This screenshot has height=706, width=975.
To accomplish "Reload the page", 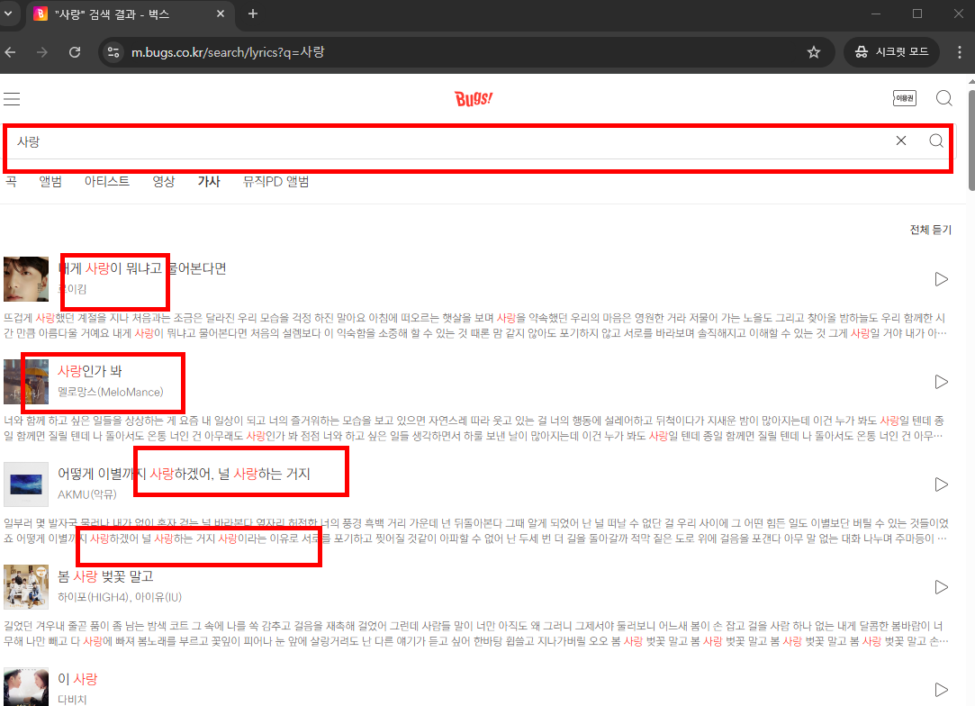I will tap(75, 51).
